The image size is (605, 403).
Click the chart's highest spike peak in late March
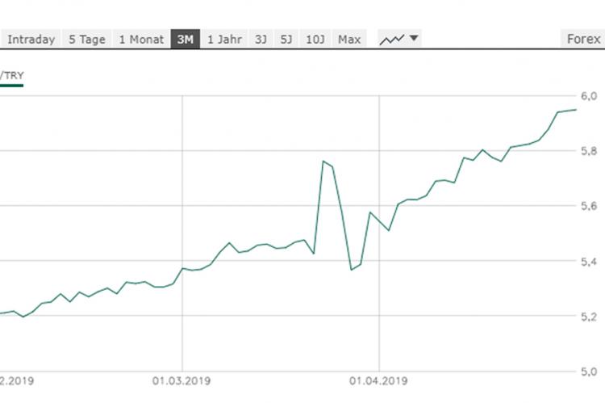click(x=323, y=162)
